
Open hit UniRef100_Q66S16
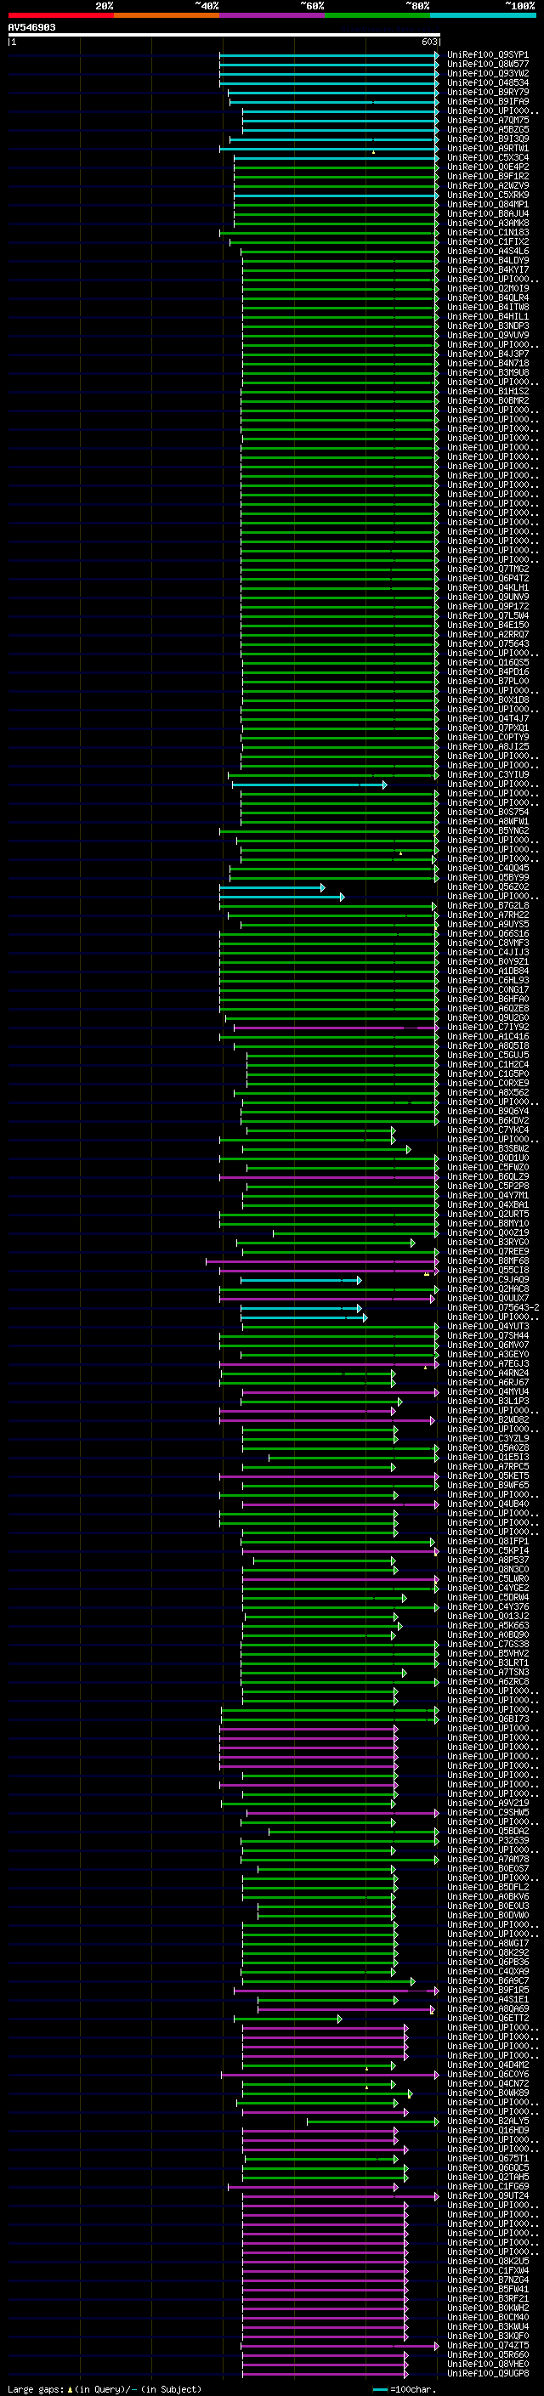(x=487, y=933)
